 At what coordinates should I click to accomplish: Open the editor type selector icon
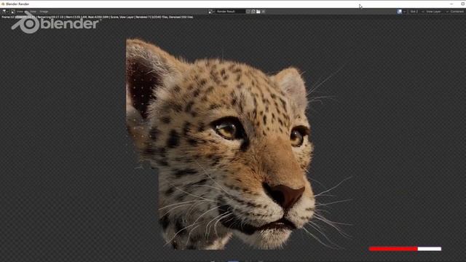pyautogui.click(x=4, y=12)
